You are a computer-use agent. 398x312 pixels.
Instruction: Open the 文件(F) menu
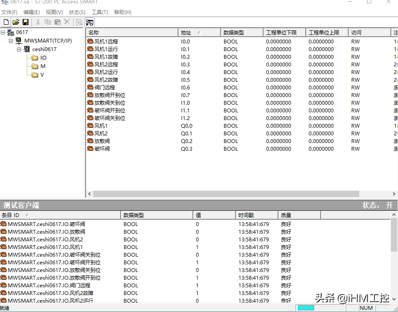pyautogui.click(x=9, y=12)
